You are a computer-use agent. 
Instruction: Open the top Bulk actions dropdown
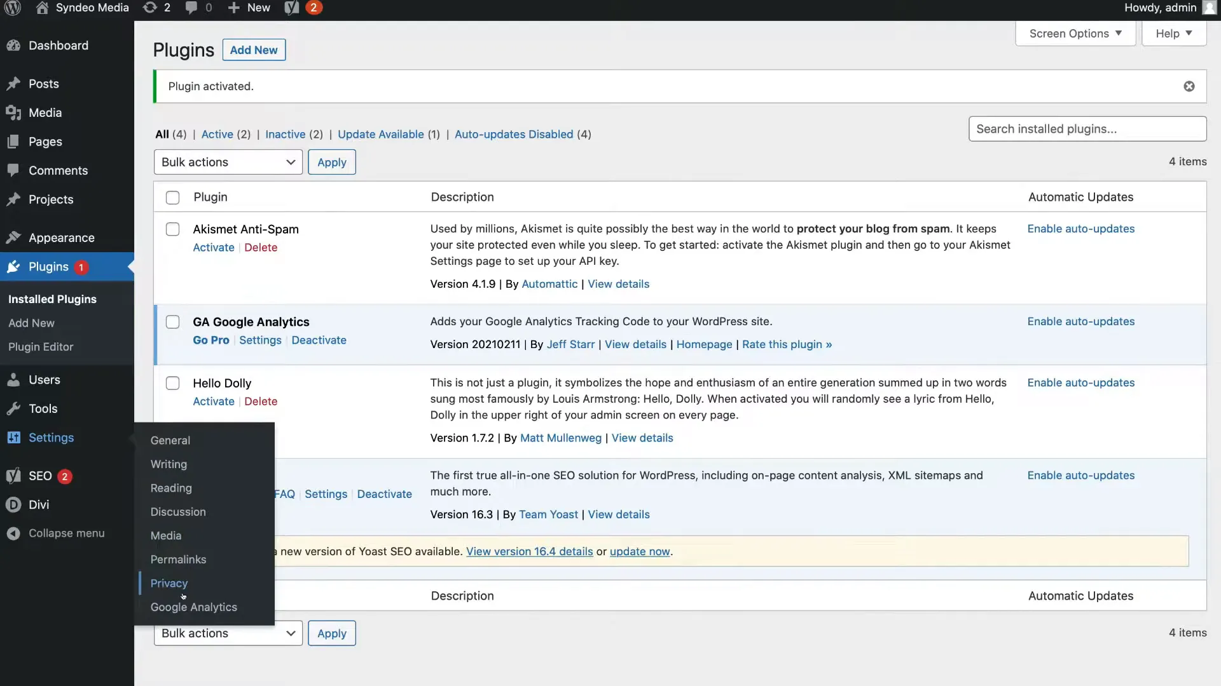(x=228, y=162)
